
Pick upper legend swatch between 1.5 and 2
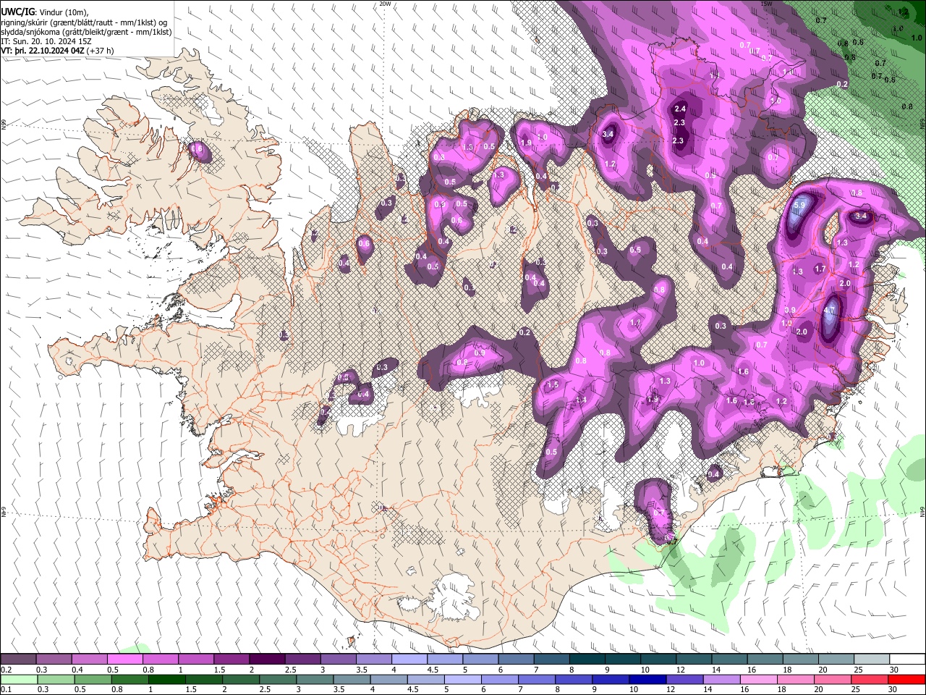click(x=231, y=660)
